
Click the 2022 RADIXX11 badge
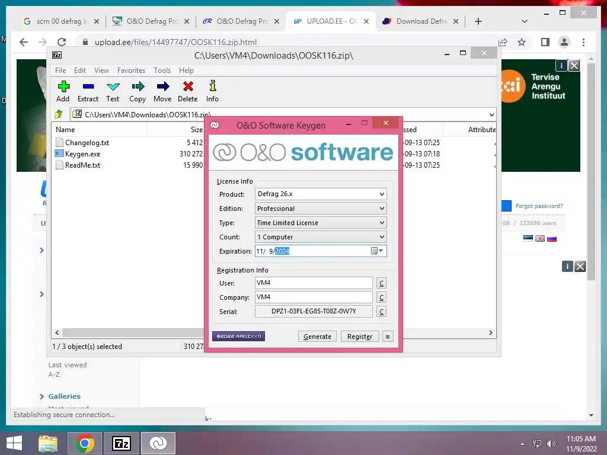click(238, 337)
